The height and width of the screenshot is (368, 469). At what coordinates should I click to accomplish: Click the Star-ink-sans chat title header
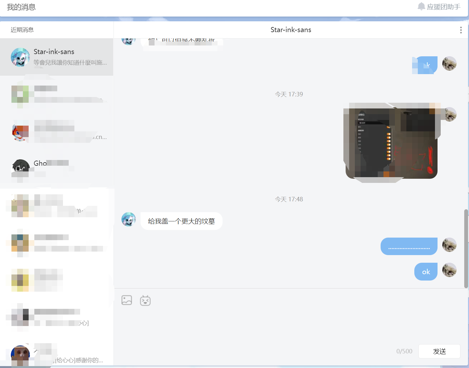click(291, 30)
